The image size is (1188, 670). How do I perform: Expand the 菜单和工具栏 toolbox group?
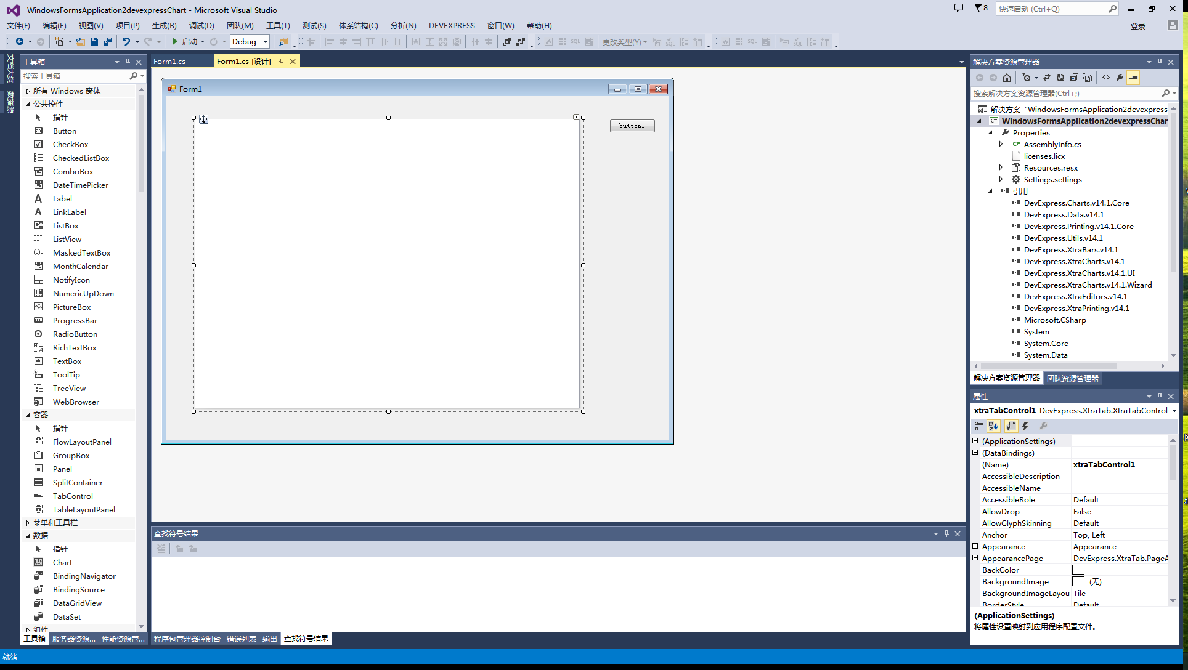[x=28, y=523]
